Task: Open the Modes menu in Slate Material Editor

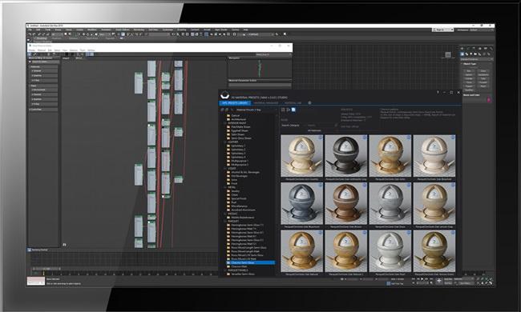Action: 31,50
